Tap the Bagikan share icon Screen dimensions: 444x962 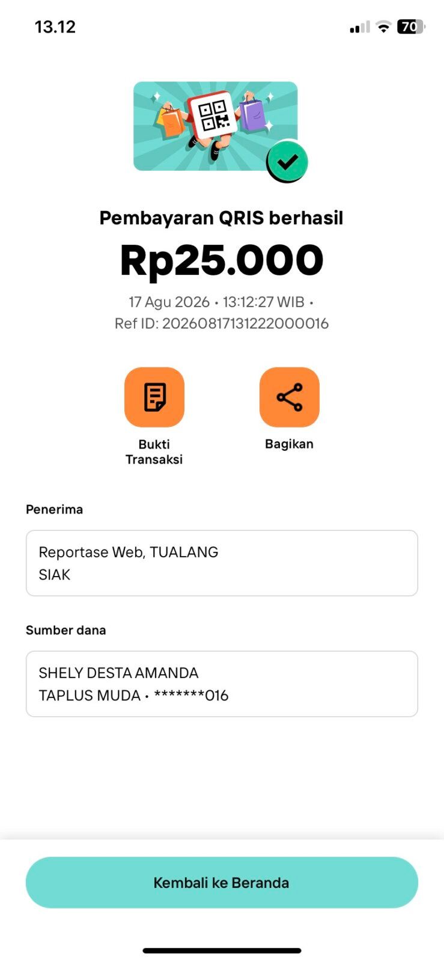tap(290, 397)
